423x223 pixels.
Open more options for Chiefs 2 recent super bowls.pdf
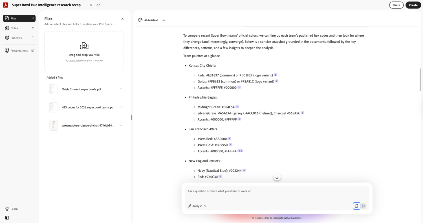point(122,89)
